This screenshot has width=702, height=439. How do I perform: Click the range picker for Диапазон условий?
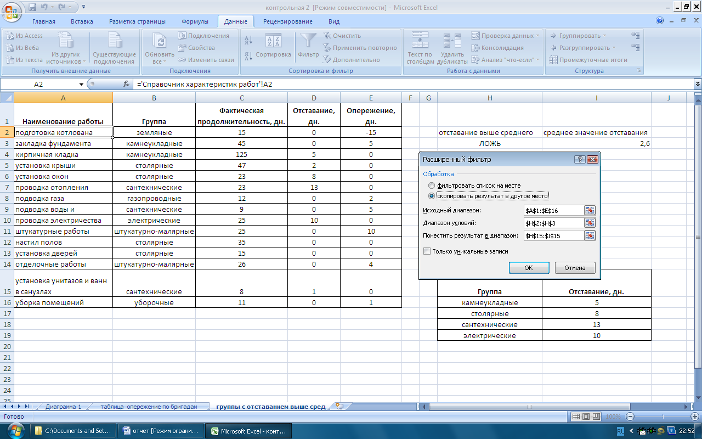click(x=590, y=223)
